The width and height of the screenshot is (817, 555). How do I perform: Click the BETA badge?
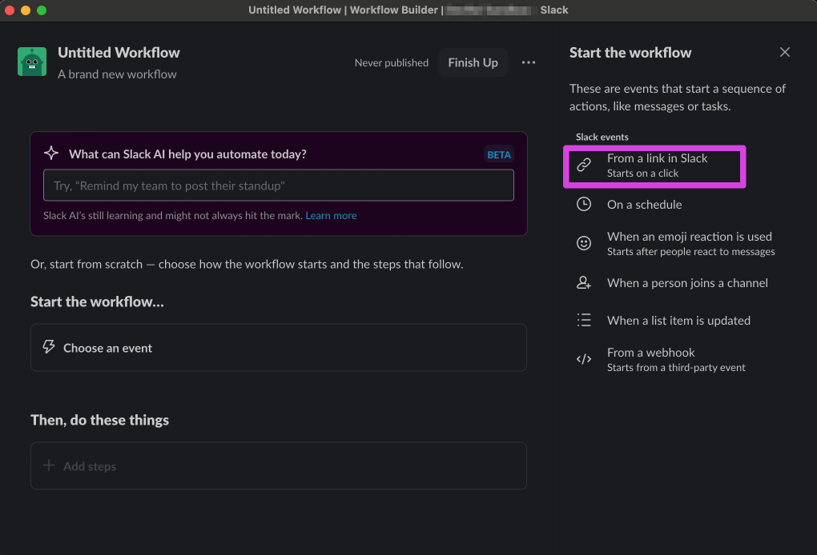pos(499,154)
